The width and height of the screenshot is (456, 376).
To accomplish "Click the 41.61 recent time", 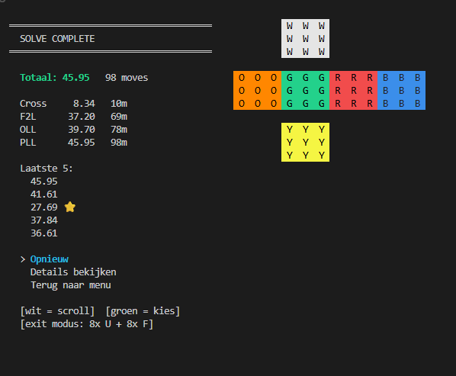I will 44,194.
